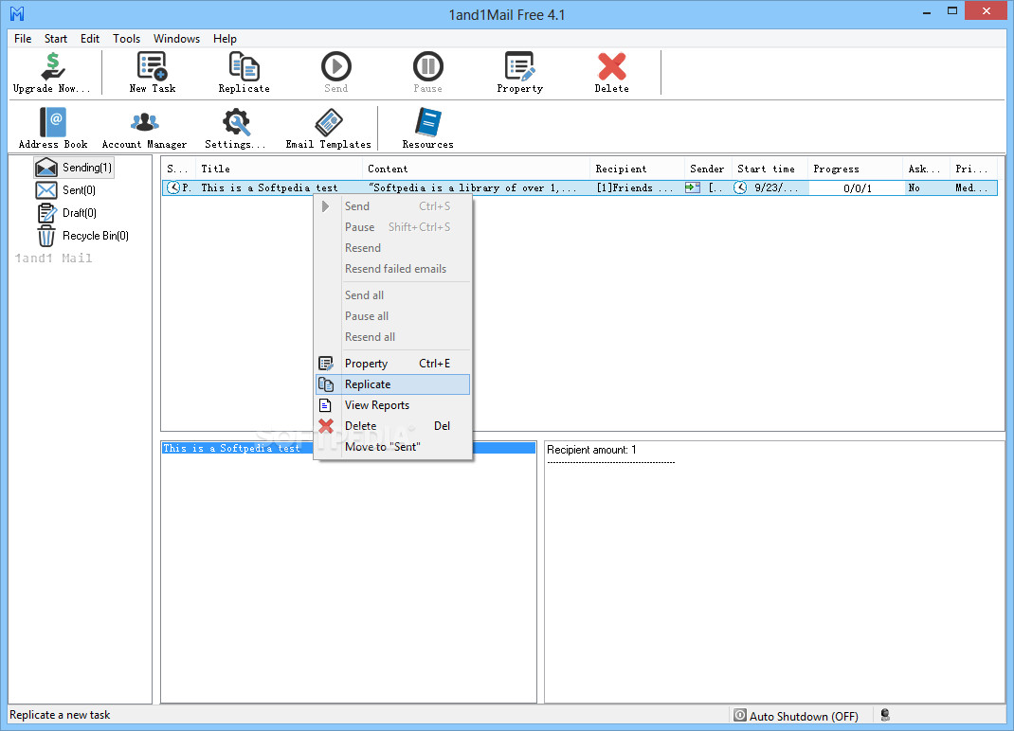This screenshot has height=731, width=1014.
Task: Click the S... status column header
Action: 178,169
